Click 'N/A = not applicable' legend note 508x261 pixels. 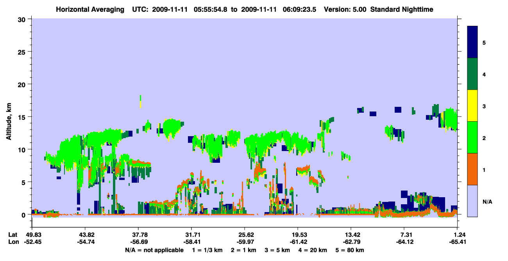(x=154, y=250)
